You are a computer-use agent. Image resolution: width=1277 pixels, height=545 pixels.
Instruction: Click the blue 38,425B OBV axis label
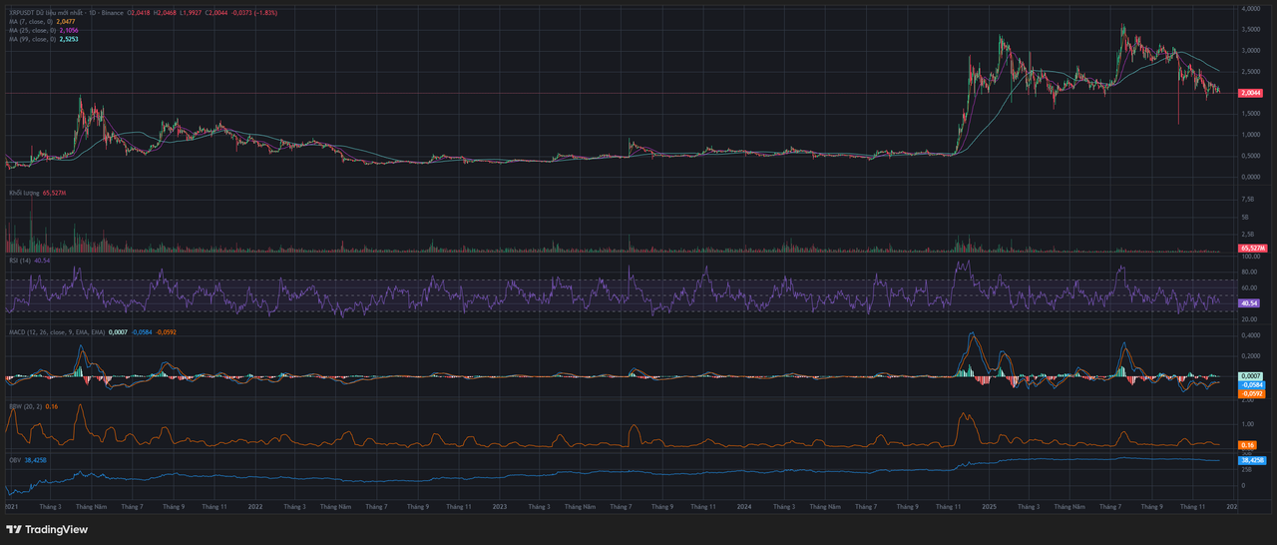tap(1251, 461)
